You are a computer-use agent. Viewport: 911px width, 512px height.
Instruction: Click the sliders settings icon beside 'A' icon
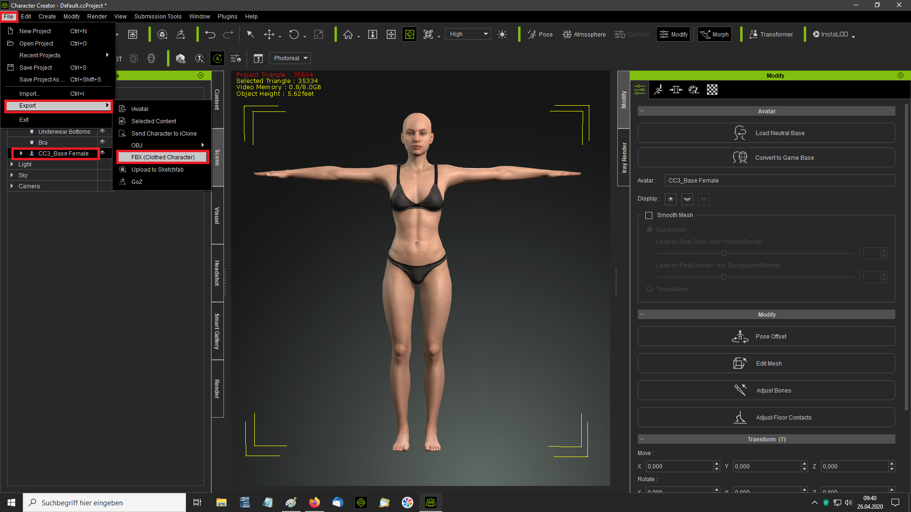coord(236,58)
